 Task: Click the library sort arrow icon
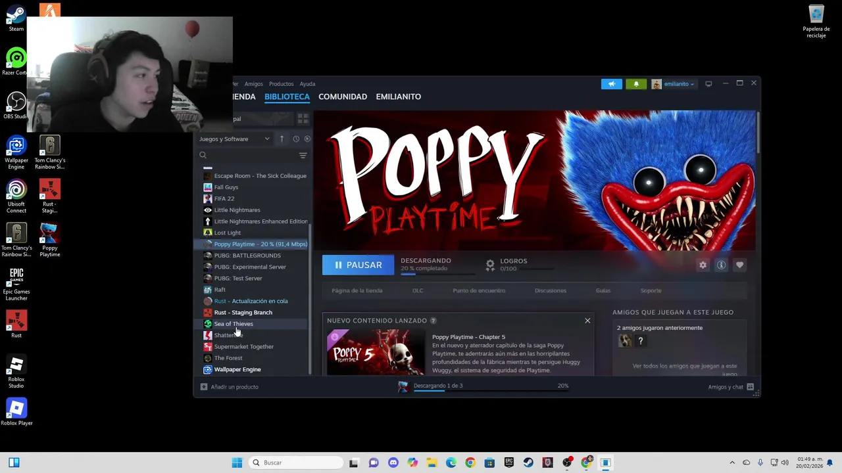[282, 139]
